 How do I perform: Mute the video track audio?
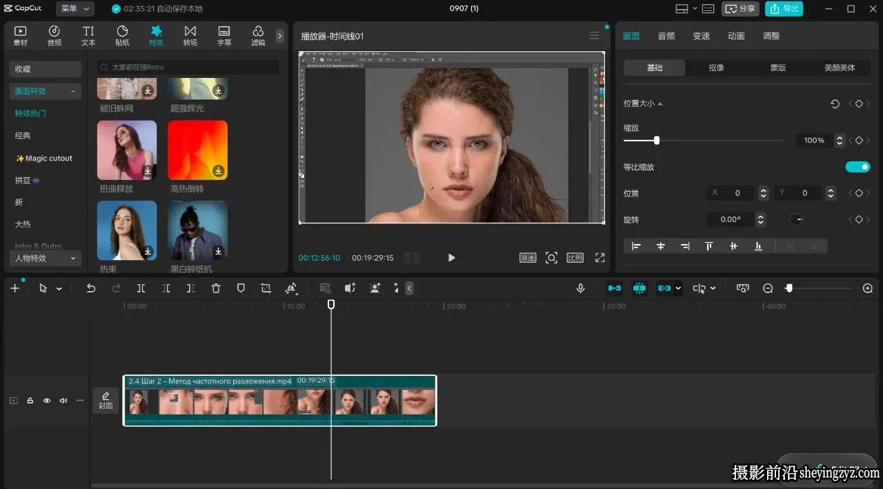point(63,401)
